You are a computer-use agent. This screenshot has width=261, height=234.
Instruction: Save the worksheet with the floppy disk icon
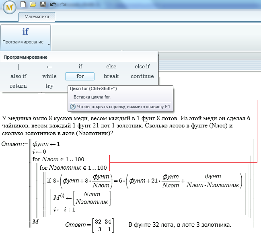[x=43, y=4]
